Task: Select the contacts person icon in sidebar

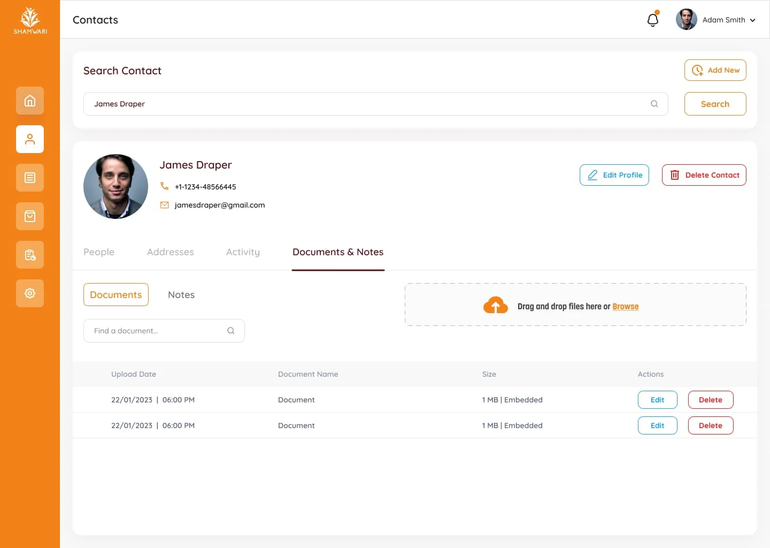Action: click(30, 139)
